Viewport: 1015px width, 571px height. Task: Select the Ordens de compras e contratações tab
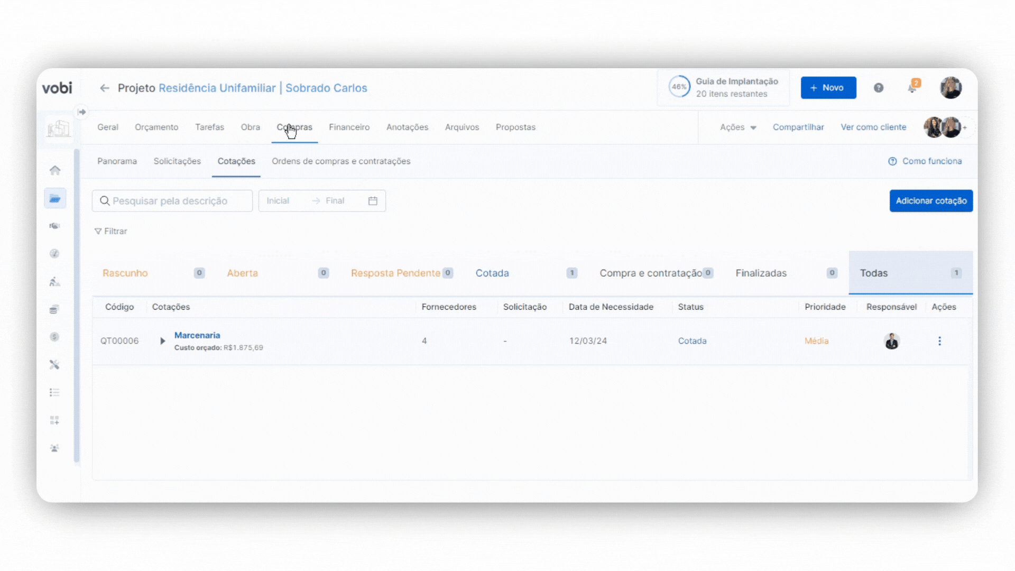341,161
